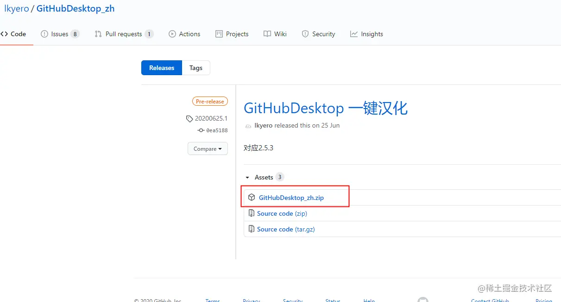Viewport: 561px width, 302px height.
Task: Open the lkyero release author link
Action: pyautogui.click(x=264, y=126)
